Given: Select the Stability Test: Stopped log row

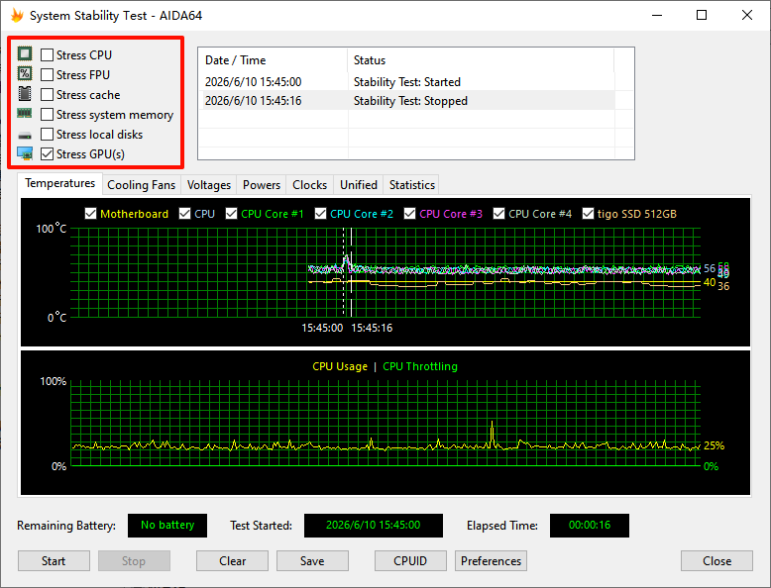Looking at the screenshot, I should (x=408, y=101).
